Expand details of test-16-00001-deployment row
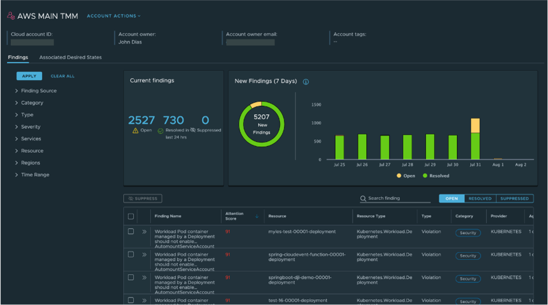Image resolution: width=548 pixels, height=305 pixels. [144, 300]
